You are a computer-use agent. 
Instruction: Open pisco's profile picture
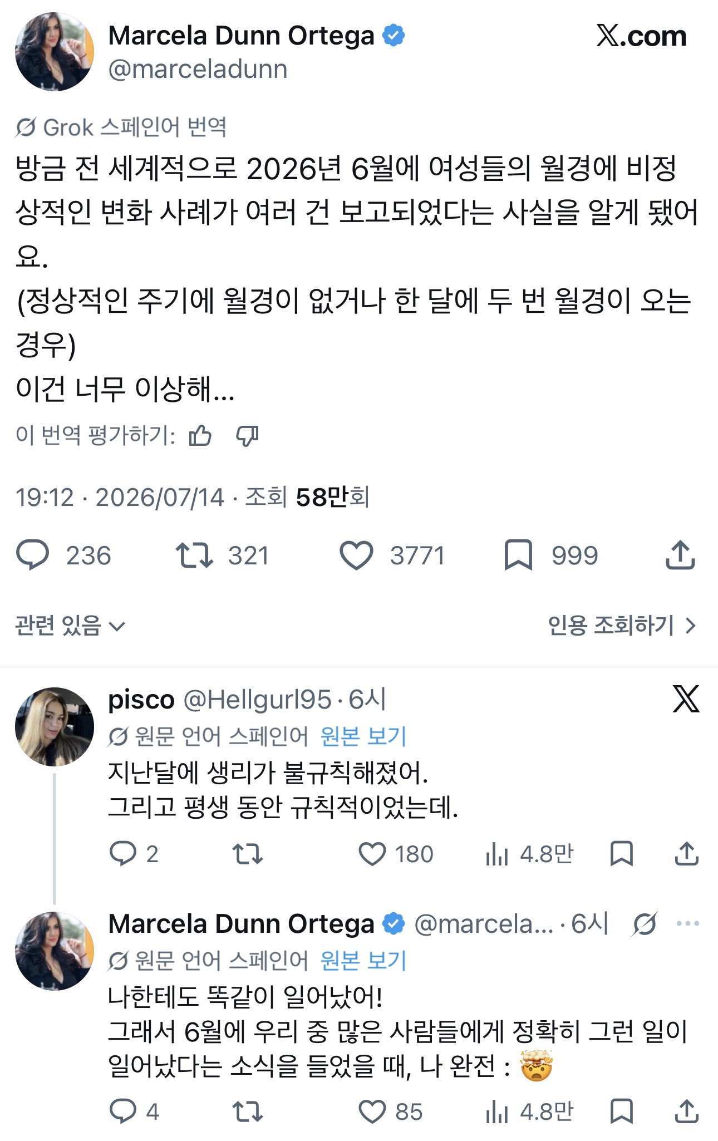coord(54,727)
